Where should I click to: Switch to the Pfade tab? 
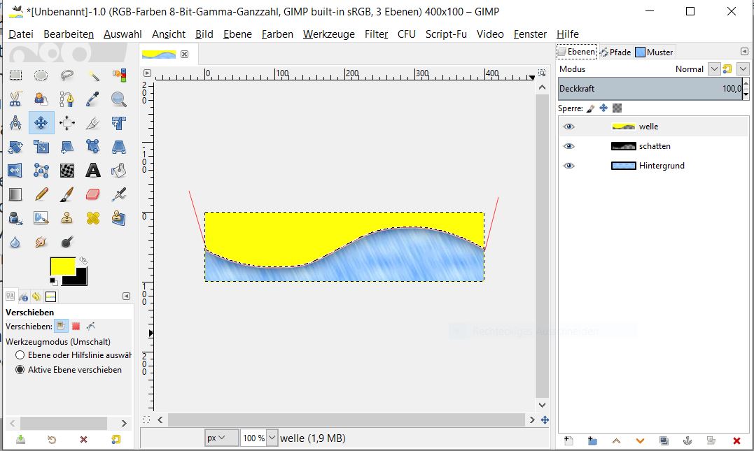tap(615, 52)
